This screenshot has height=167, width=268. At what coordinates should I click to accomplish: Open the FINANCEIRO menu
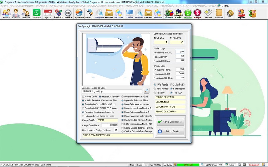(152, 6)
